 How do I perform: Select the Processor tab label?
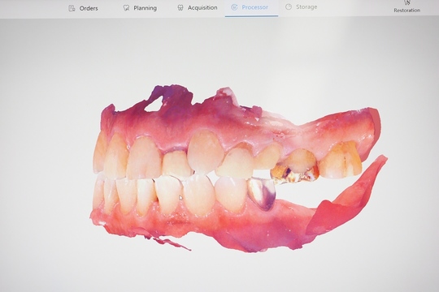coord(254,7)
